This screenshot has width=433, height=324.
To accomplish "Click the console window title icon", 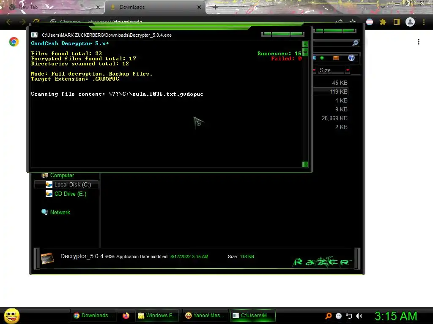I will pos(34,35).
